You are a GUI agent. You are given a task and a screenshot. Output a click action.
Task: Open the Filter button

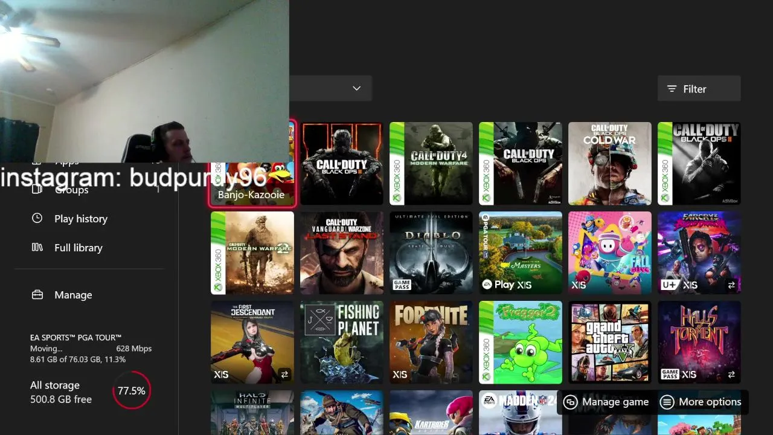pos(699,89)
